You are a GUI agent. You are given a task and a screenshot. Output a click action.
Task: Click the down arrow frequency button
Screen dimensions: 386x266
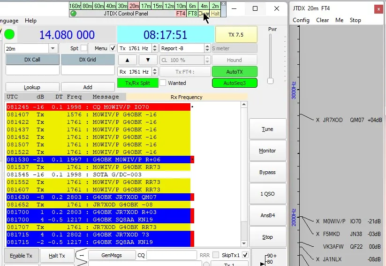coord(148,60)
